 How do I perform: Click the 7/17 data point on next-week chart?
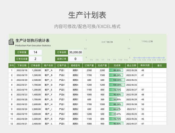tap(164, 58)
